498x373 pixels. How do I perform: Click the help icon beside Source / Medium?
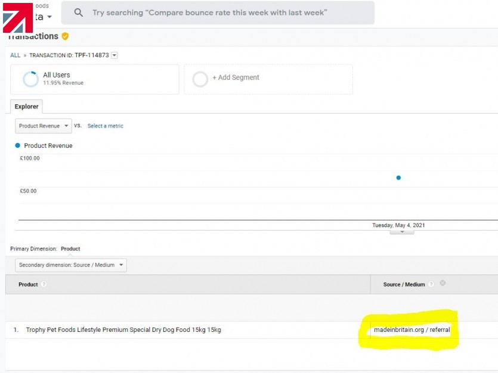[x=431, y=285]
